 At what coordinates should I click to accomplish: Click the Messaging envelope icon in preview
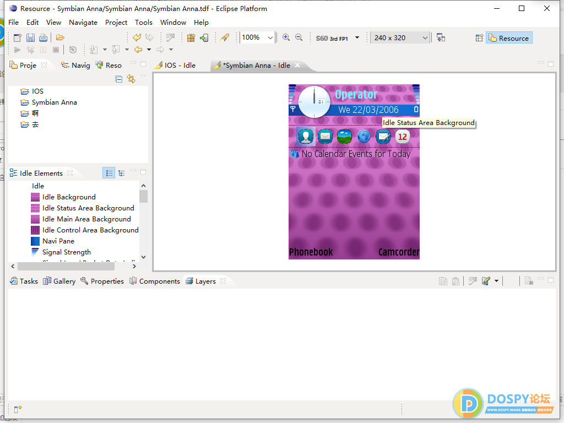click(x=325, y=137)
